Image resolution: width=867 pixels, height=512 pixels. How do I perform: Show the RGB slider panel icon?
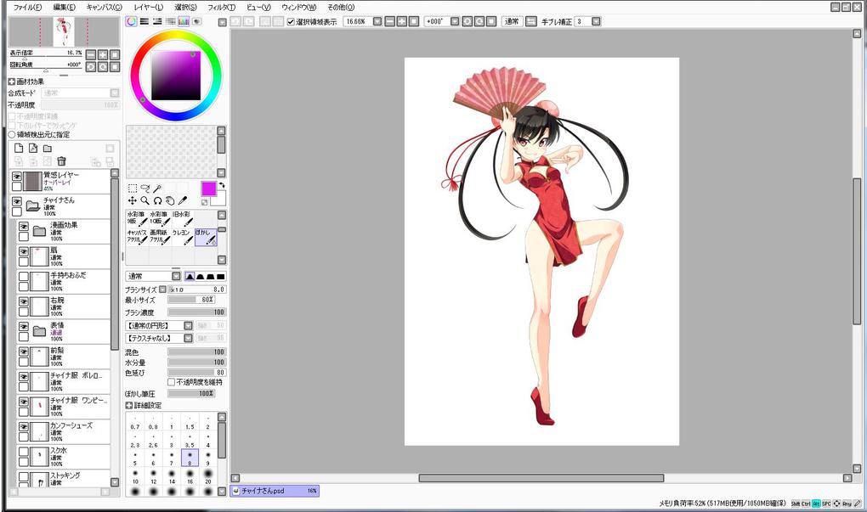(144, 21)
